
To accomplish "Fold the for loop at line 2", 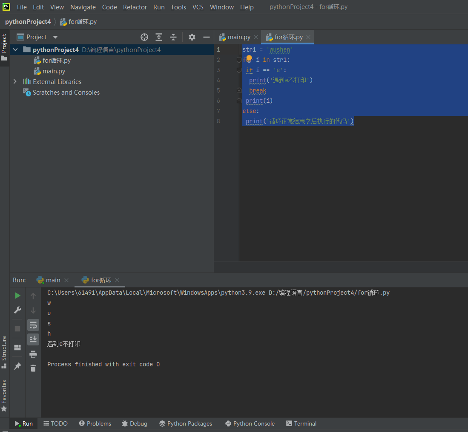I will pos(239,60).
